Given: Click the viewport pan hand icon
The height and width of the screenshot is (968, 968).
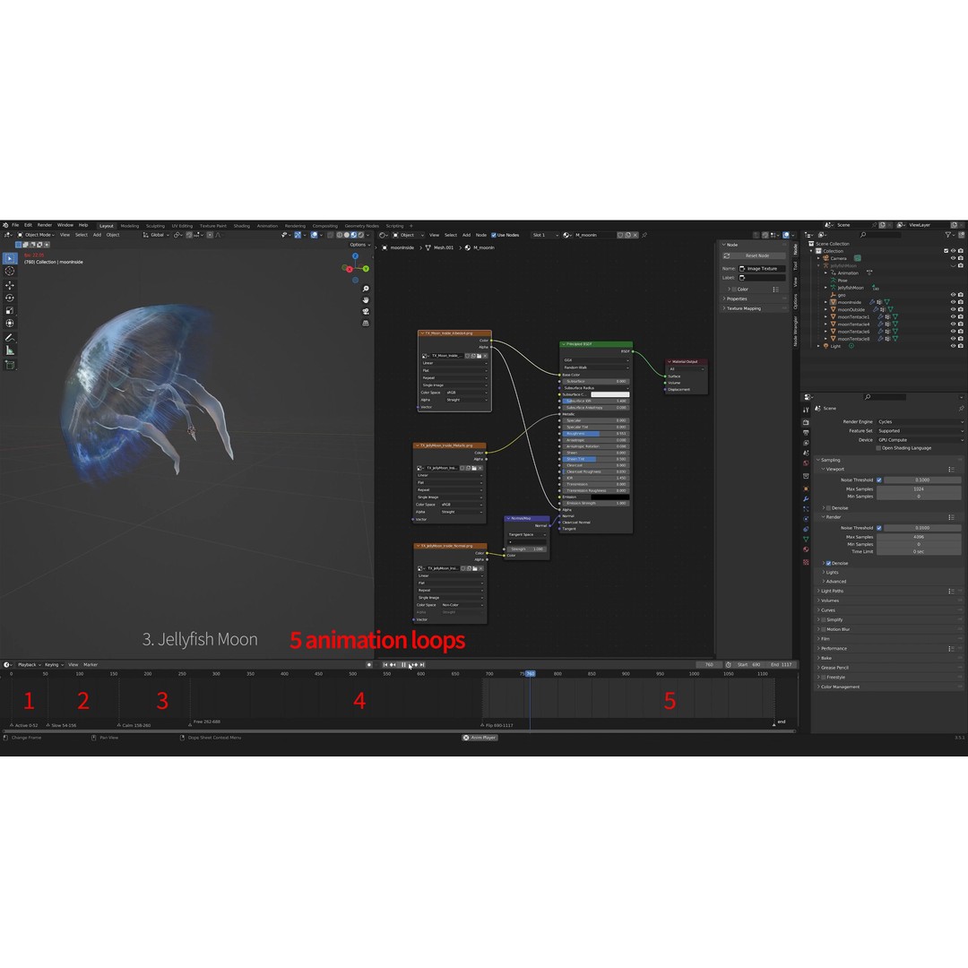Looking at the screenshot, I should (366, 300).
